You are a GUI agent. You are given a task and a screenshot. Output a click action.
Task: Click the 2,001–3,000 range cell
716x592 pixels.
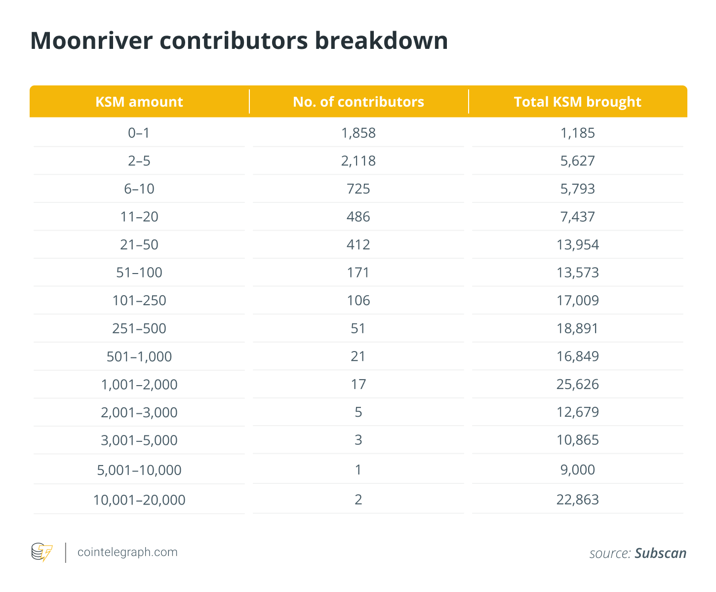coord(139,412)
